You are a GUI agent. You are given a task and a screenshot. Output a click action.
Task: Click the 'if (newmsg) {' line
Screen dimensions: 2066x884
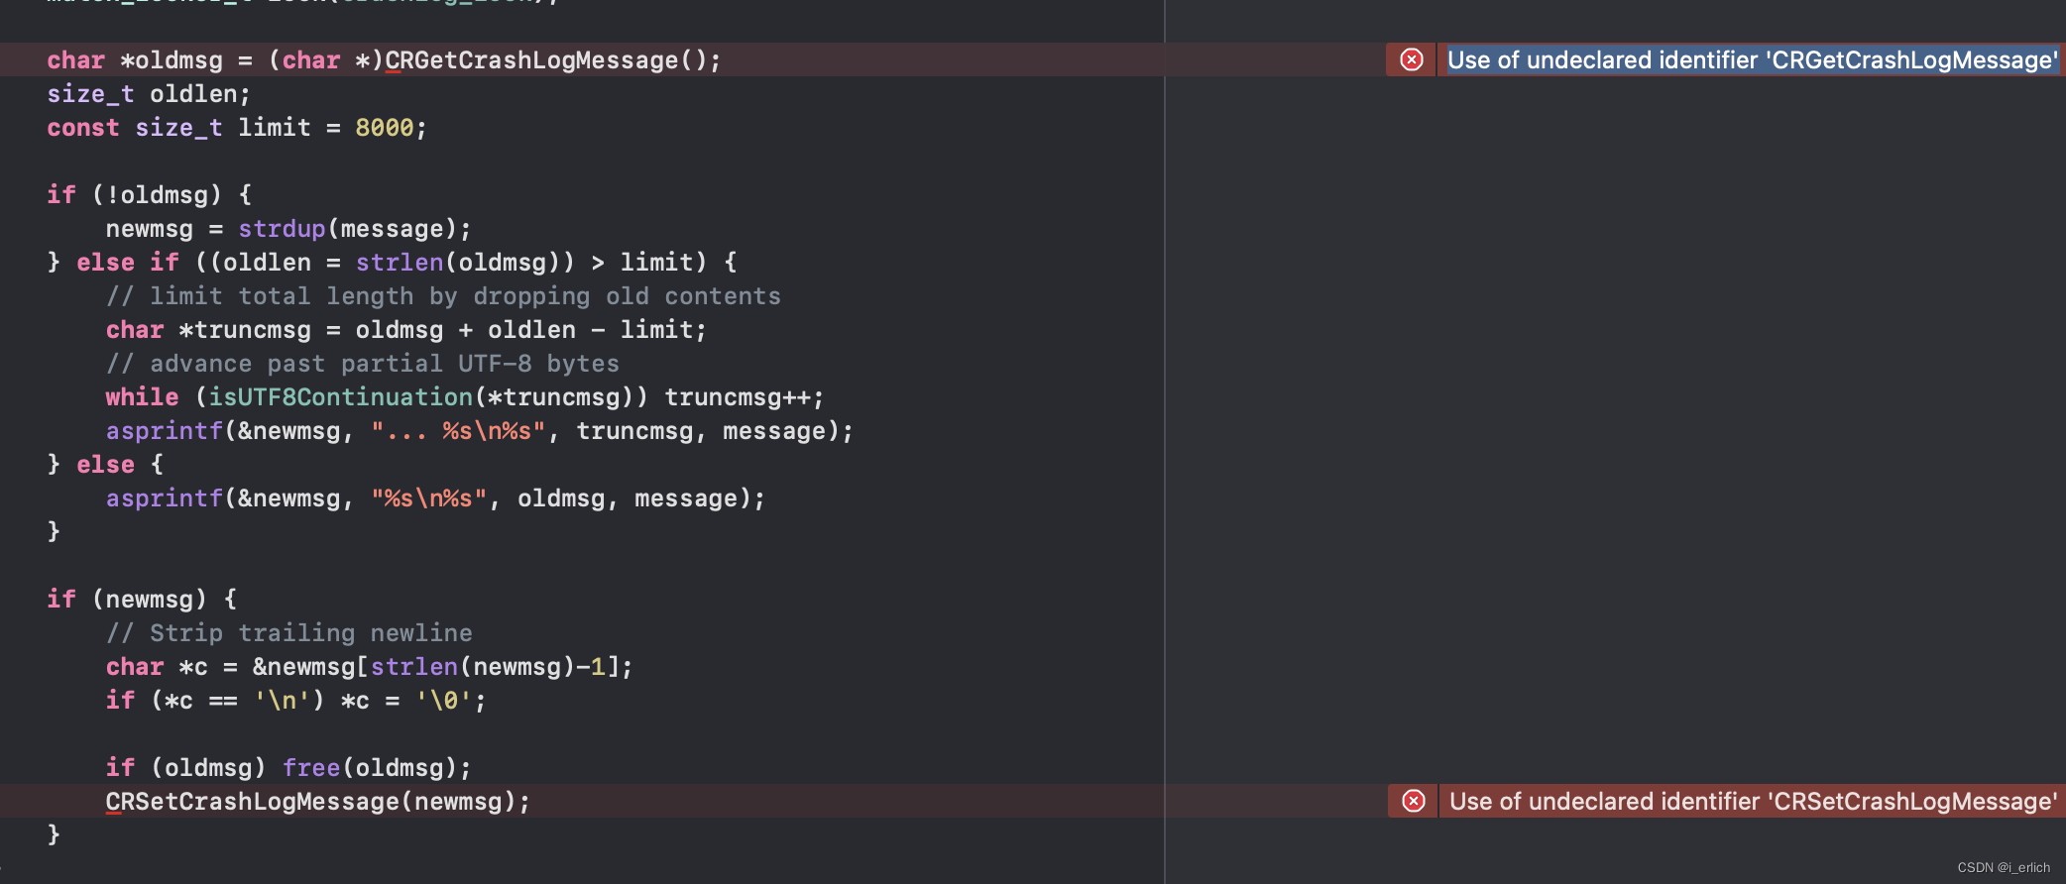pos(142,600)
